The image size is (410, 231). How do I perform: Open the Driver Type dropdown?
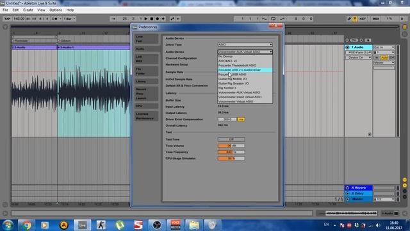pos(245,44)
